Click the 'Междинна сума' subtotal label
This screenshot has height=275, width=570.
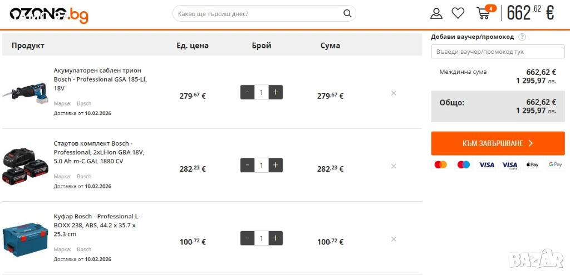[x=463, y=72]
